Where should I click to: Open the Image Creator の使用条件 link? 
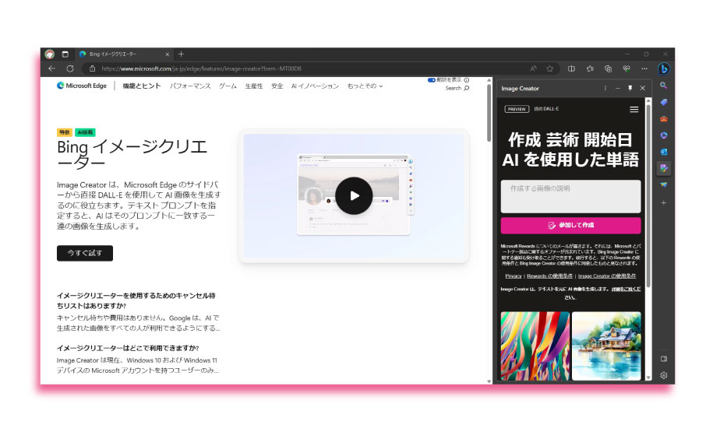[607, 276]
